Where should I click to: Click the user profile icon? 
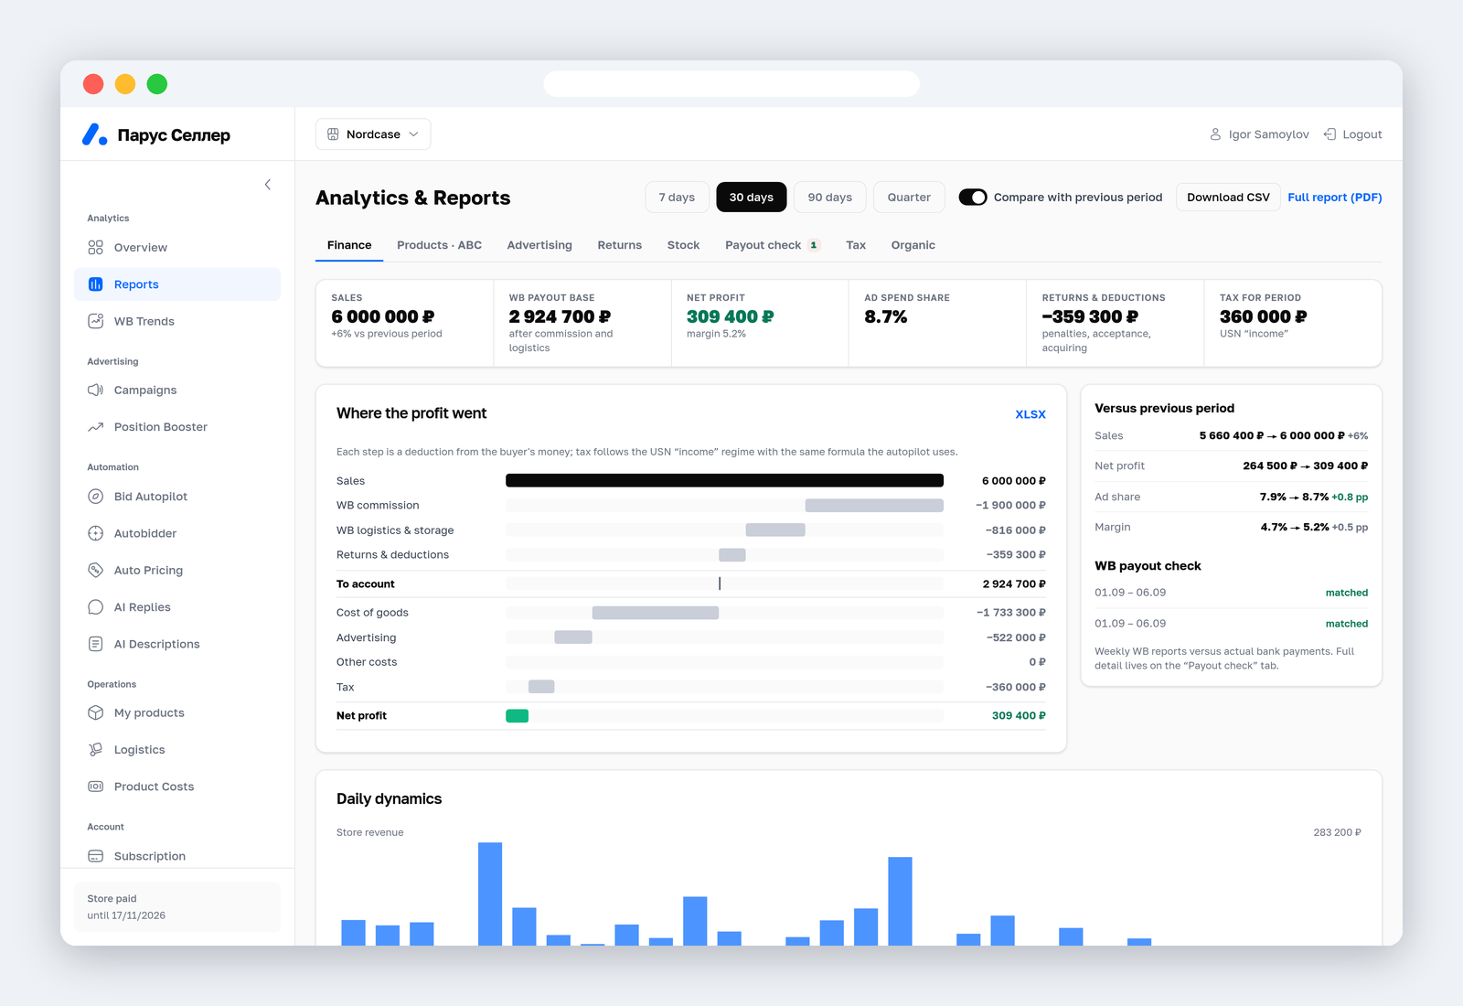pos(1215,134)
